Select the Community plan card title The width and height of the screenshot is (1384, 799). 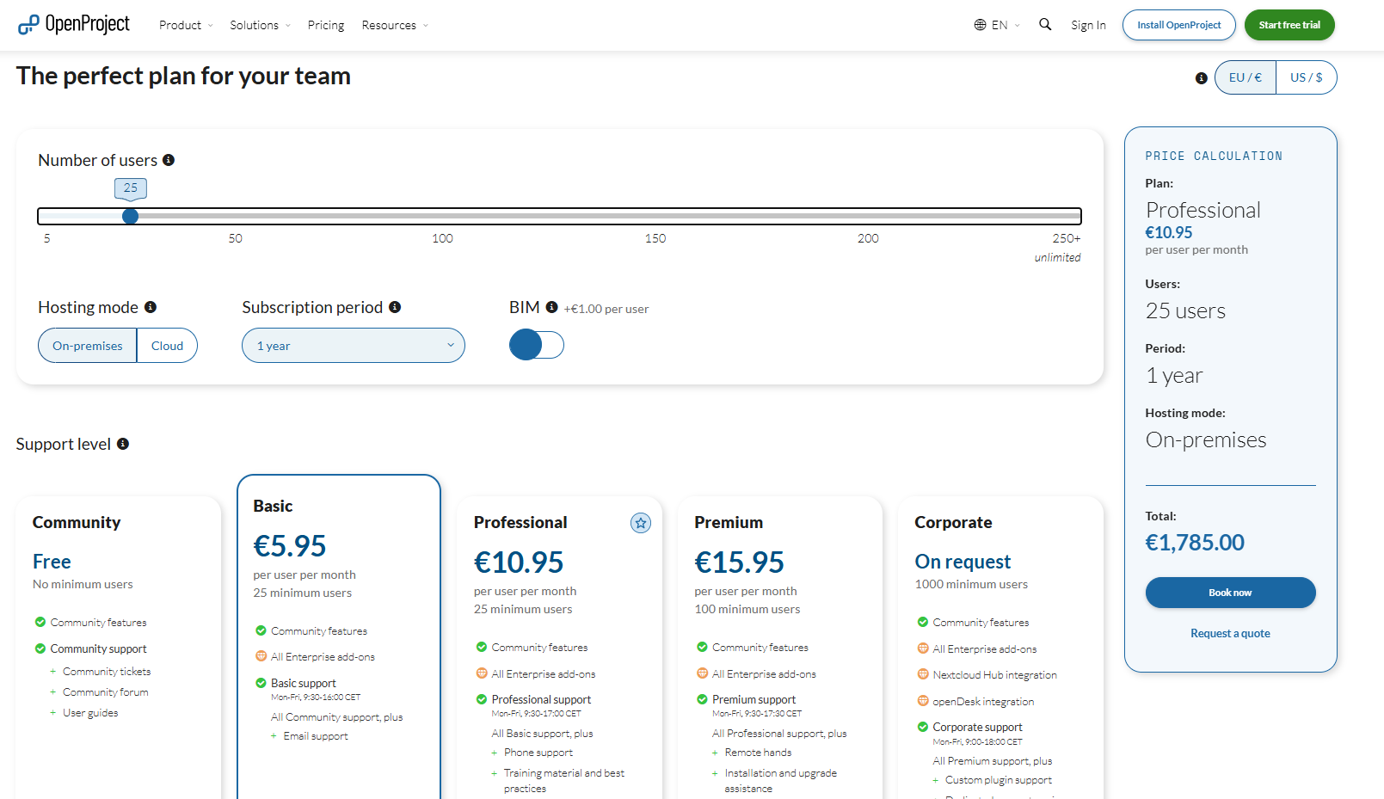click(x=77, y=522)
